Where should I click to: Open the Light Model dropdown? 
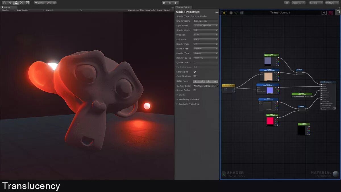pyautogui.click(x=205, y=25)
